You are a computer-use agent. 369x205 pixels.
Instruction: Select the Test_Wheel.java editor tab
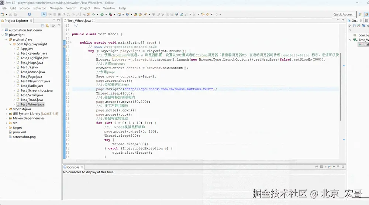click(79, 21)
